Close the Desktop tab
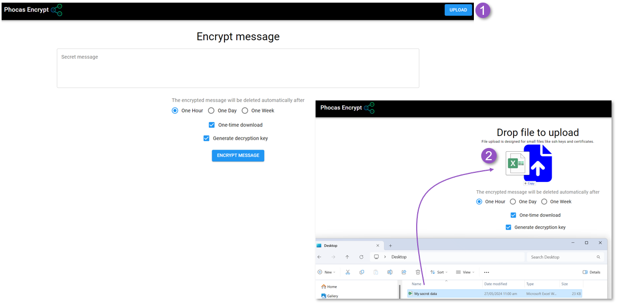Image resolution: width=620 pixels, height=304 pixels. tap(378, 245)
